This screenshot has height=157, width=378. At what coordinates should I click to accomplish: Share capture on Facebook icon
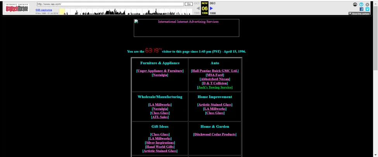coord(361,9)
